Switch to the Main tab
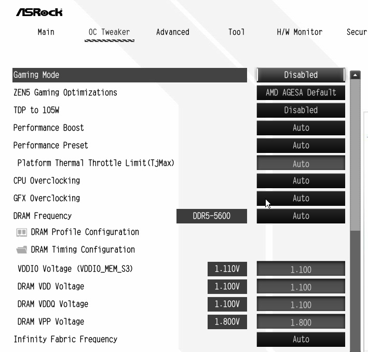The width and height of the screenshot is (368, 352). pos(46,32)
